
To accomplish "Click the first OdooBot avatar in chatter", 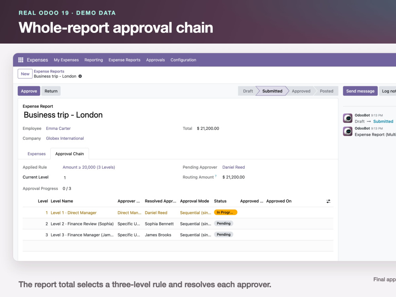I will [x=348, y=118].
